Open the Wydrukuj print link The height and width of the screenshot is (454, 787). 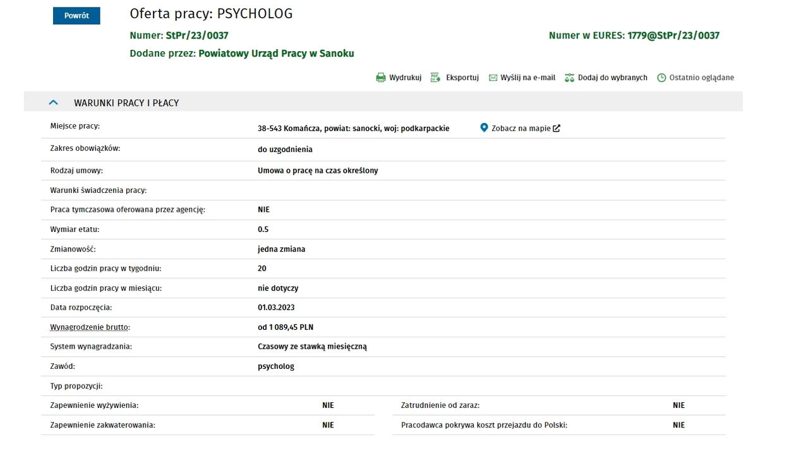406,78
